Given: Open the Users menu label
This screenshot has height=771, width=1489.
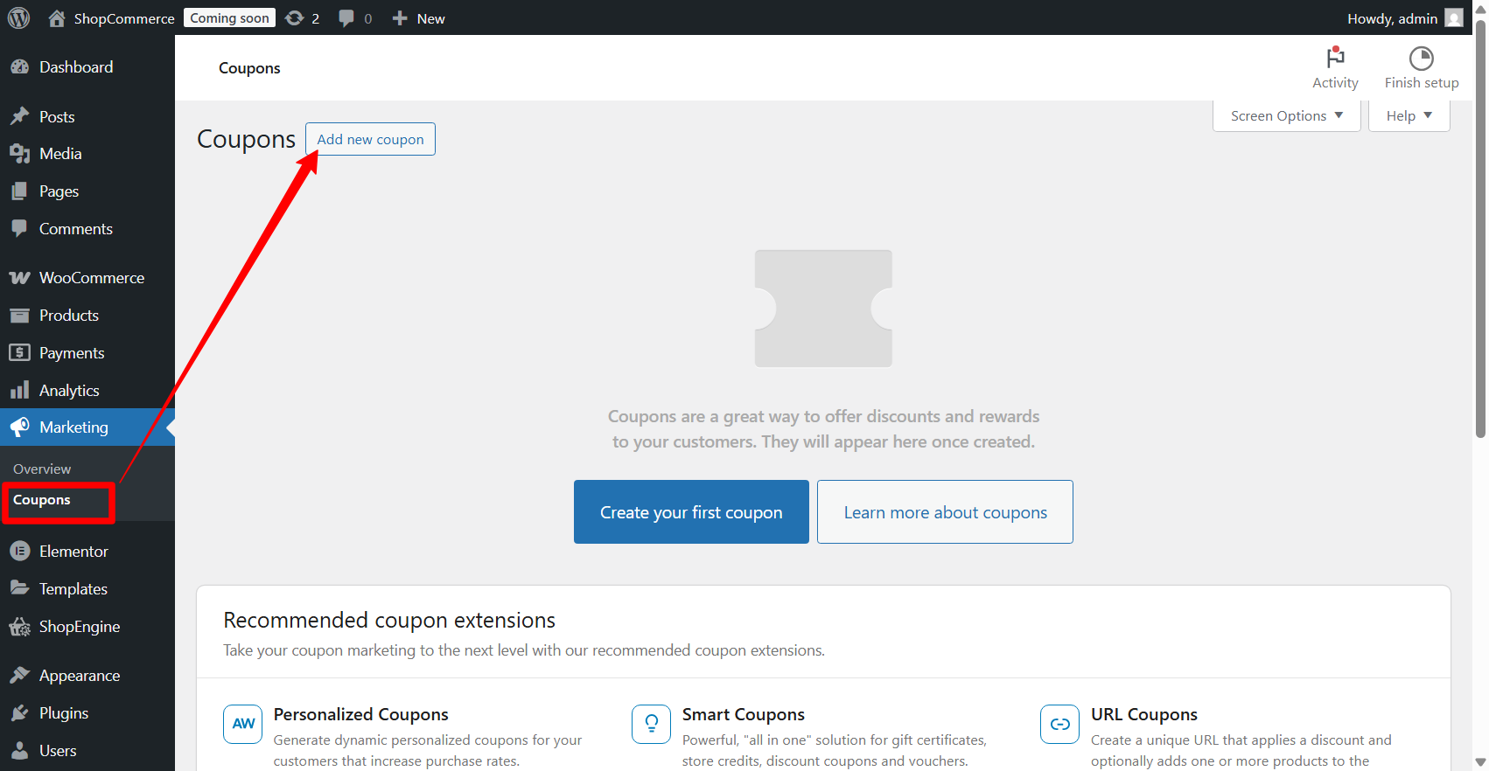Looking at the screenshot, I should click(x=58, y=750).
